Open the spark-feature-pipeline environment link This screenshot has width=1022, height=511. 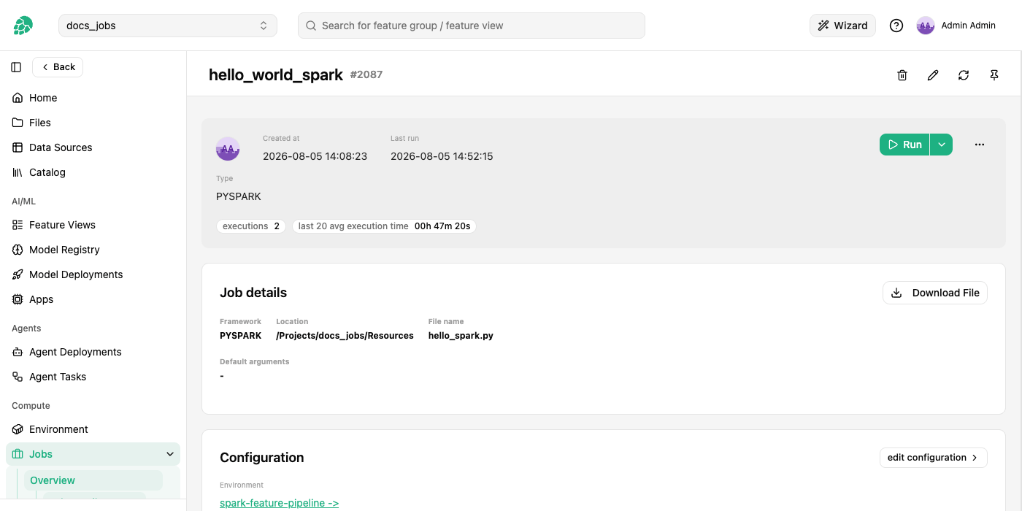point(279,503)
